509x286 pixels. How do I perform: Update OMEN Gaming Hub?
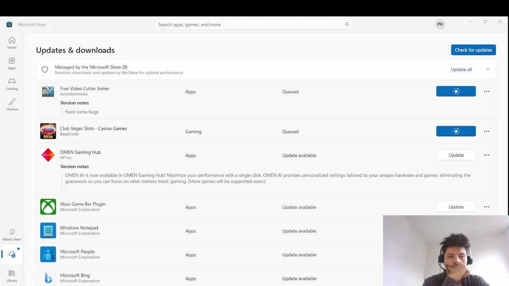456,155
